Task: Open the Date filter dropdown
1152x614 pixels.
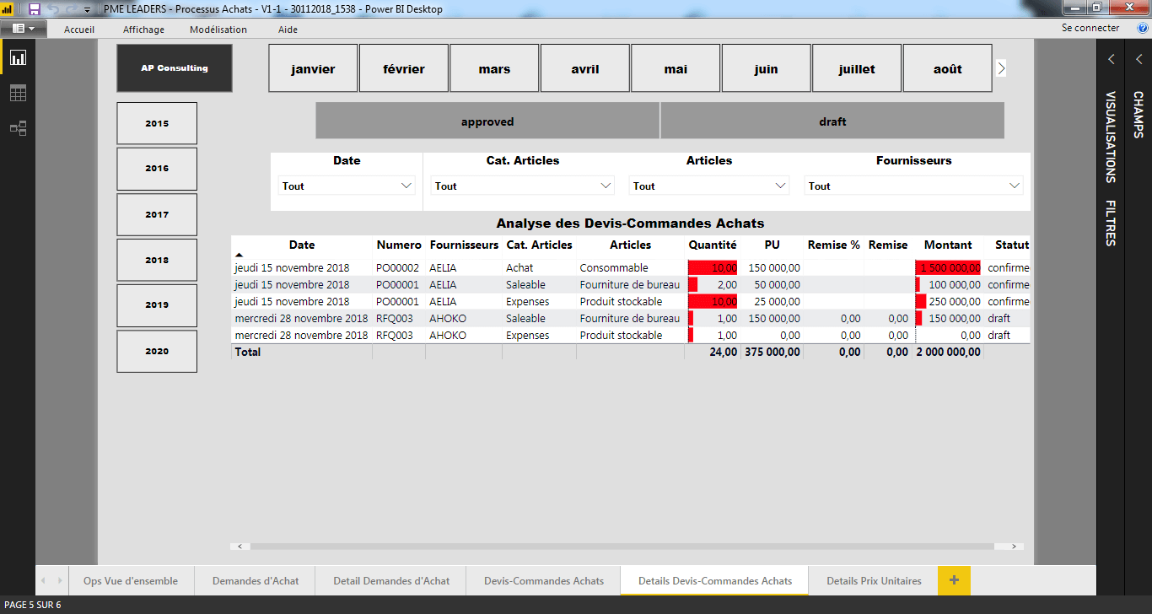Action: [x=347, y=186]
